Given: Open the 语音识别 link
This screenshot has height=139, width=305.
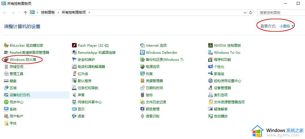Looking at the screenshot, I should coord(153,116).
